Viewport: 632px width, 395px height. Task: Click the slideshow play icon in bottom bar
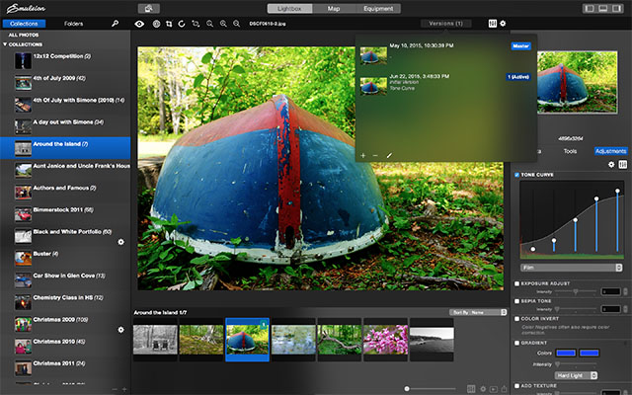(x=494, y=389)
